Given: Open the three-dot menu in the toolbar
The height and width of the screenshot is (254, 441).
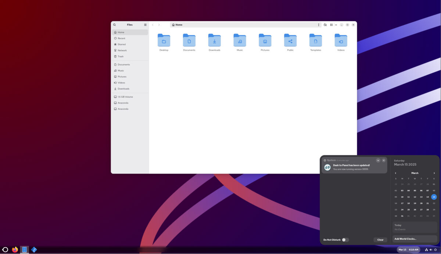Looking at the screenshot, I should (319, 25).
